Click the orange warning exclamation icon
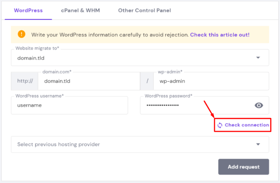 22,34
